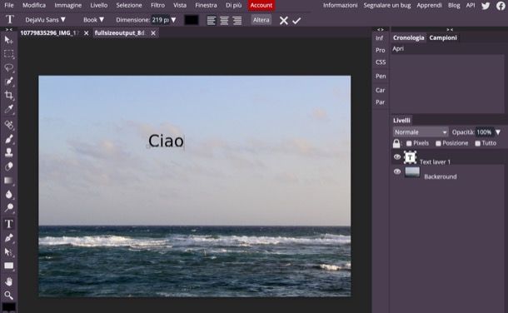The image size is (508, 313).
Task: Cancel text editing with the X
Action: click(x=284, y=20)
